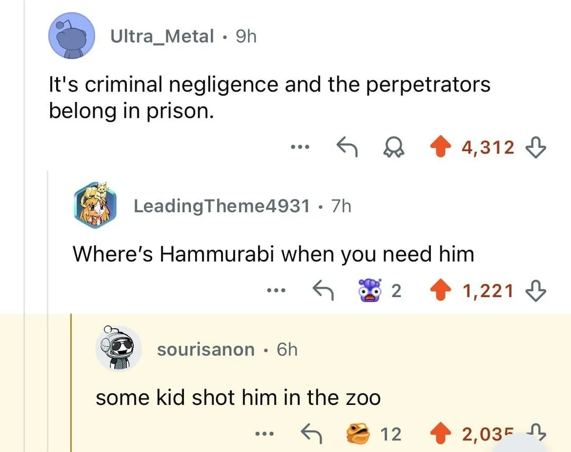Open sourisanon's username link

[206, 349]
